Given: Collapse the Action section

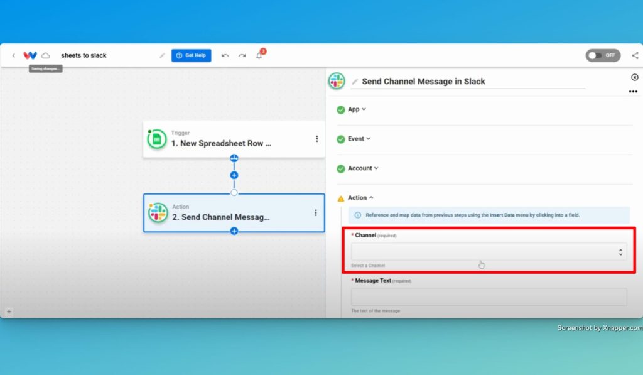Looking at the screenshot, I should [360, 198].
